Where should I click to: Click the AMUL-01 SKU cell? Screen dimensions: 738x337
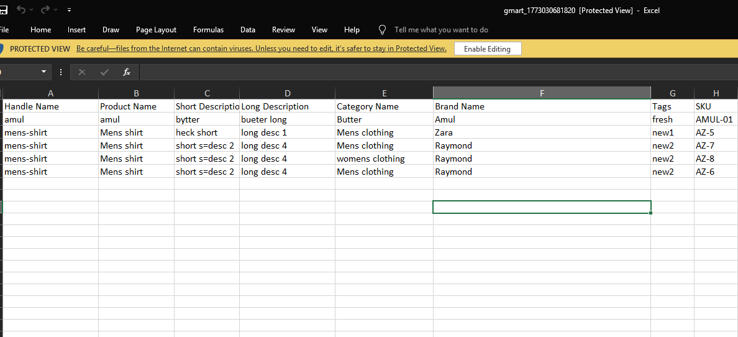[x=716, y=119]
